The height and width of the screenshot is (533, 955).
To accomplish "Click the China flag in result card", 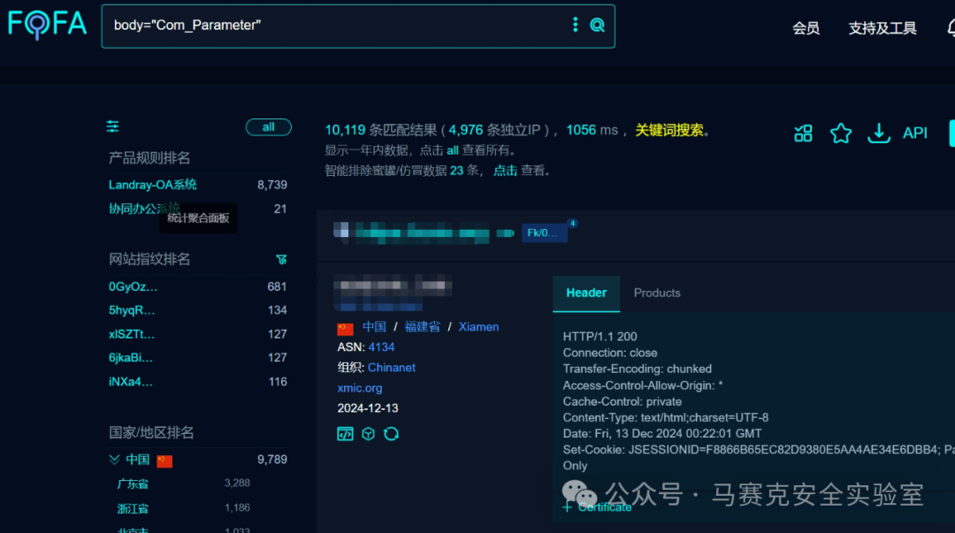I will (346, 328).
